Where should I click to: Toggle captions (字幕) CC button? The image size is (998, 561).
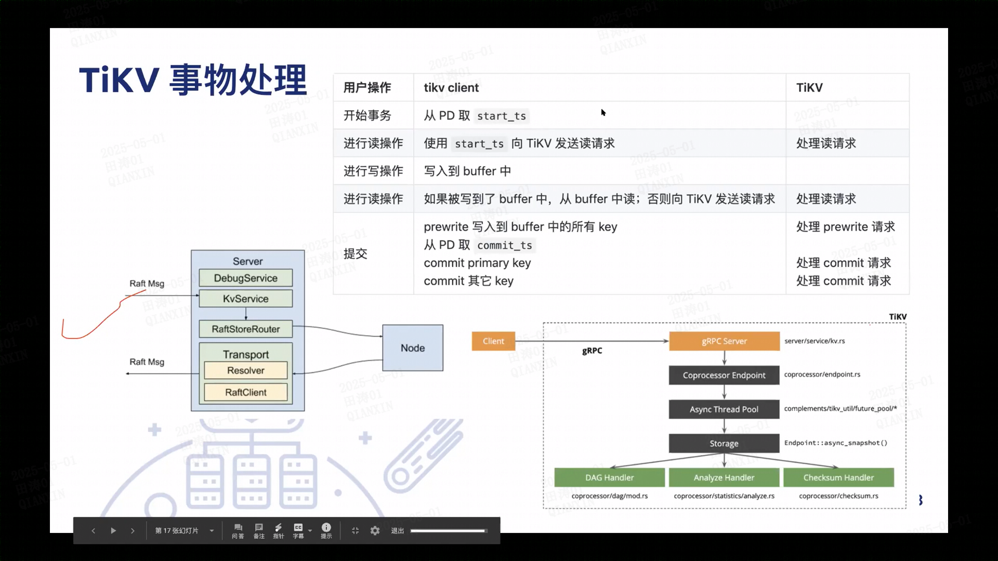[x=298, y=530]
